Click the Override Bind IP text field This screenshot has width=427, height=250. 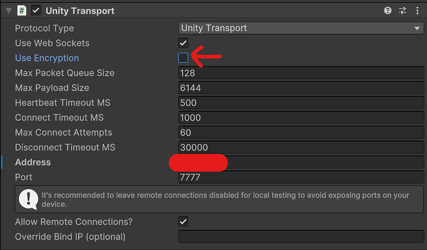tap(301, 236)
